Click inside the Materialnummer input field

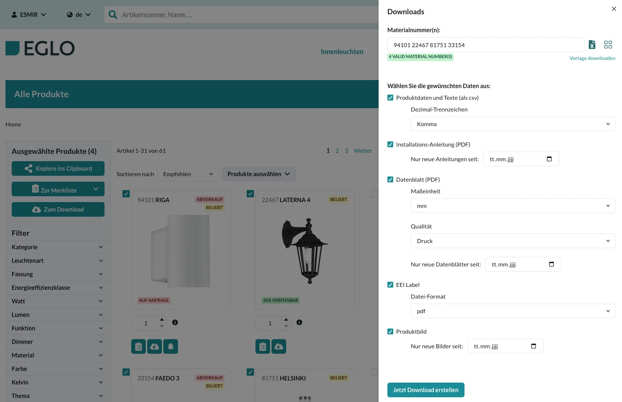[x=485, y=45]
